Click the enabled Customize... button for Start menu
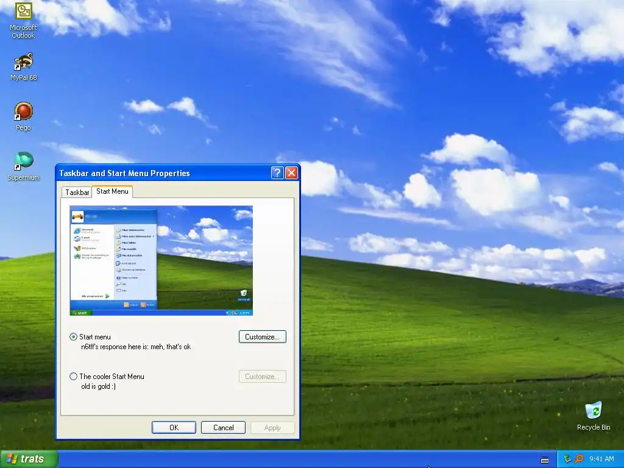624x468 pixels. (x=262, y=336)
